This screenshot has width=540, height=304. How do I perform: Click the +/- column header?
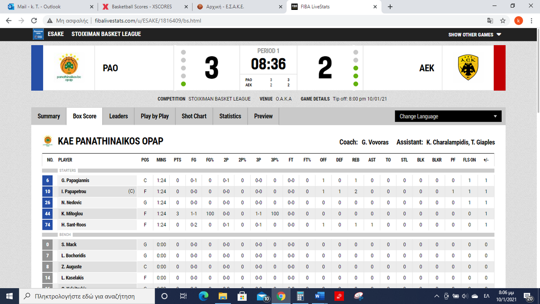pos(486,160)
